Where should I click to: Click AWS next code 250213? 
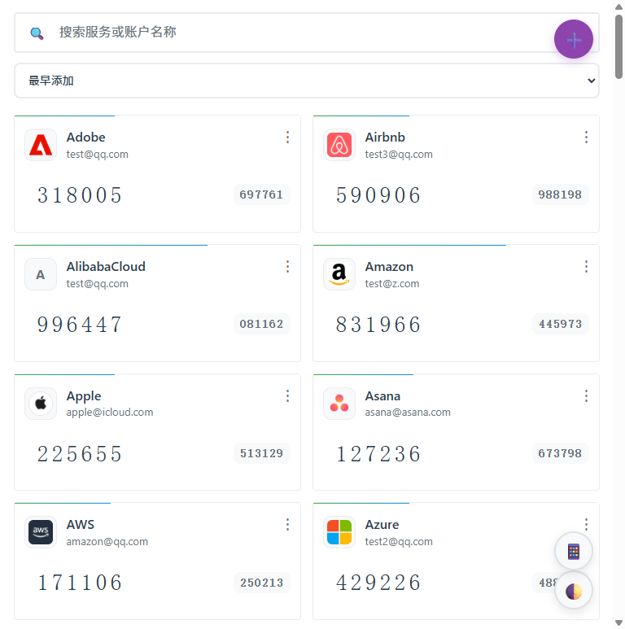[x=261, y=583]
